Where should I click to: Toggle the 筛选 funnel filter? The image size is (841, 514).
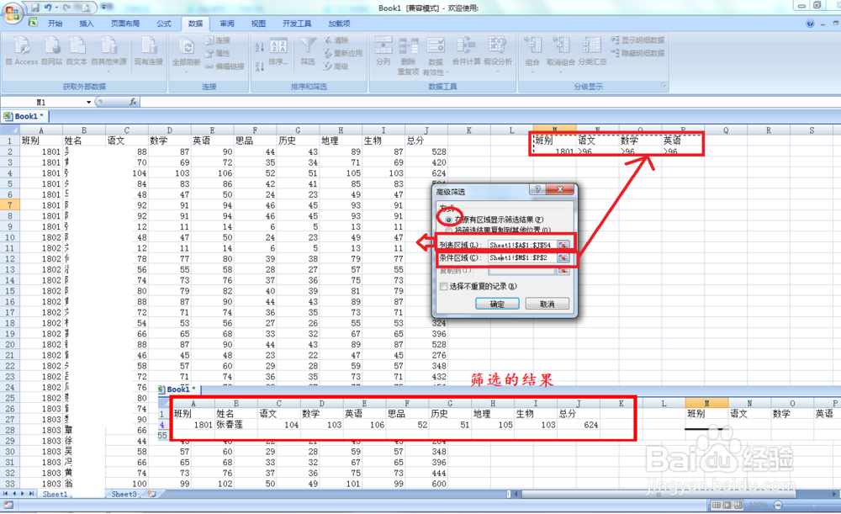(308, 51)
